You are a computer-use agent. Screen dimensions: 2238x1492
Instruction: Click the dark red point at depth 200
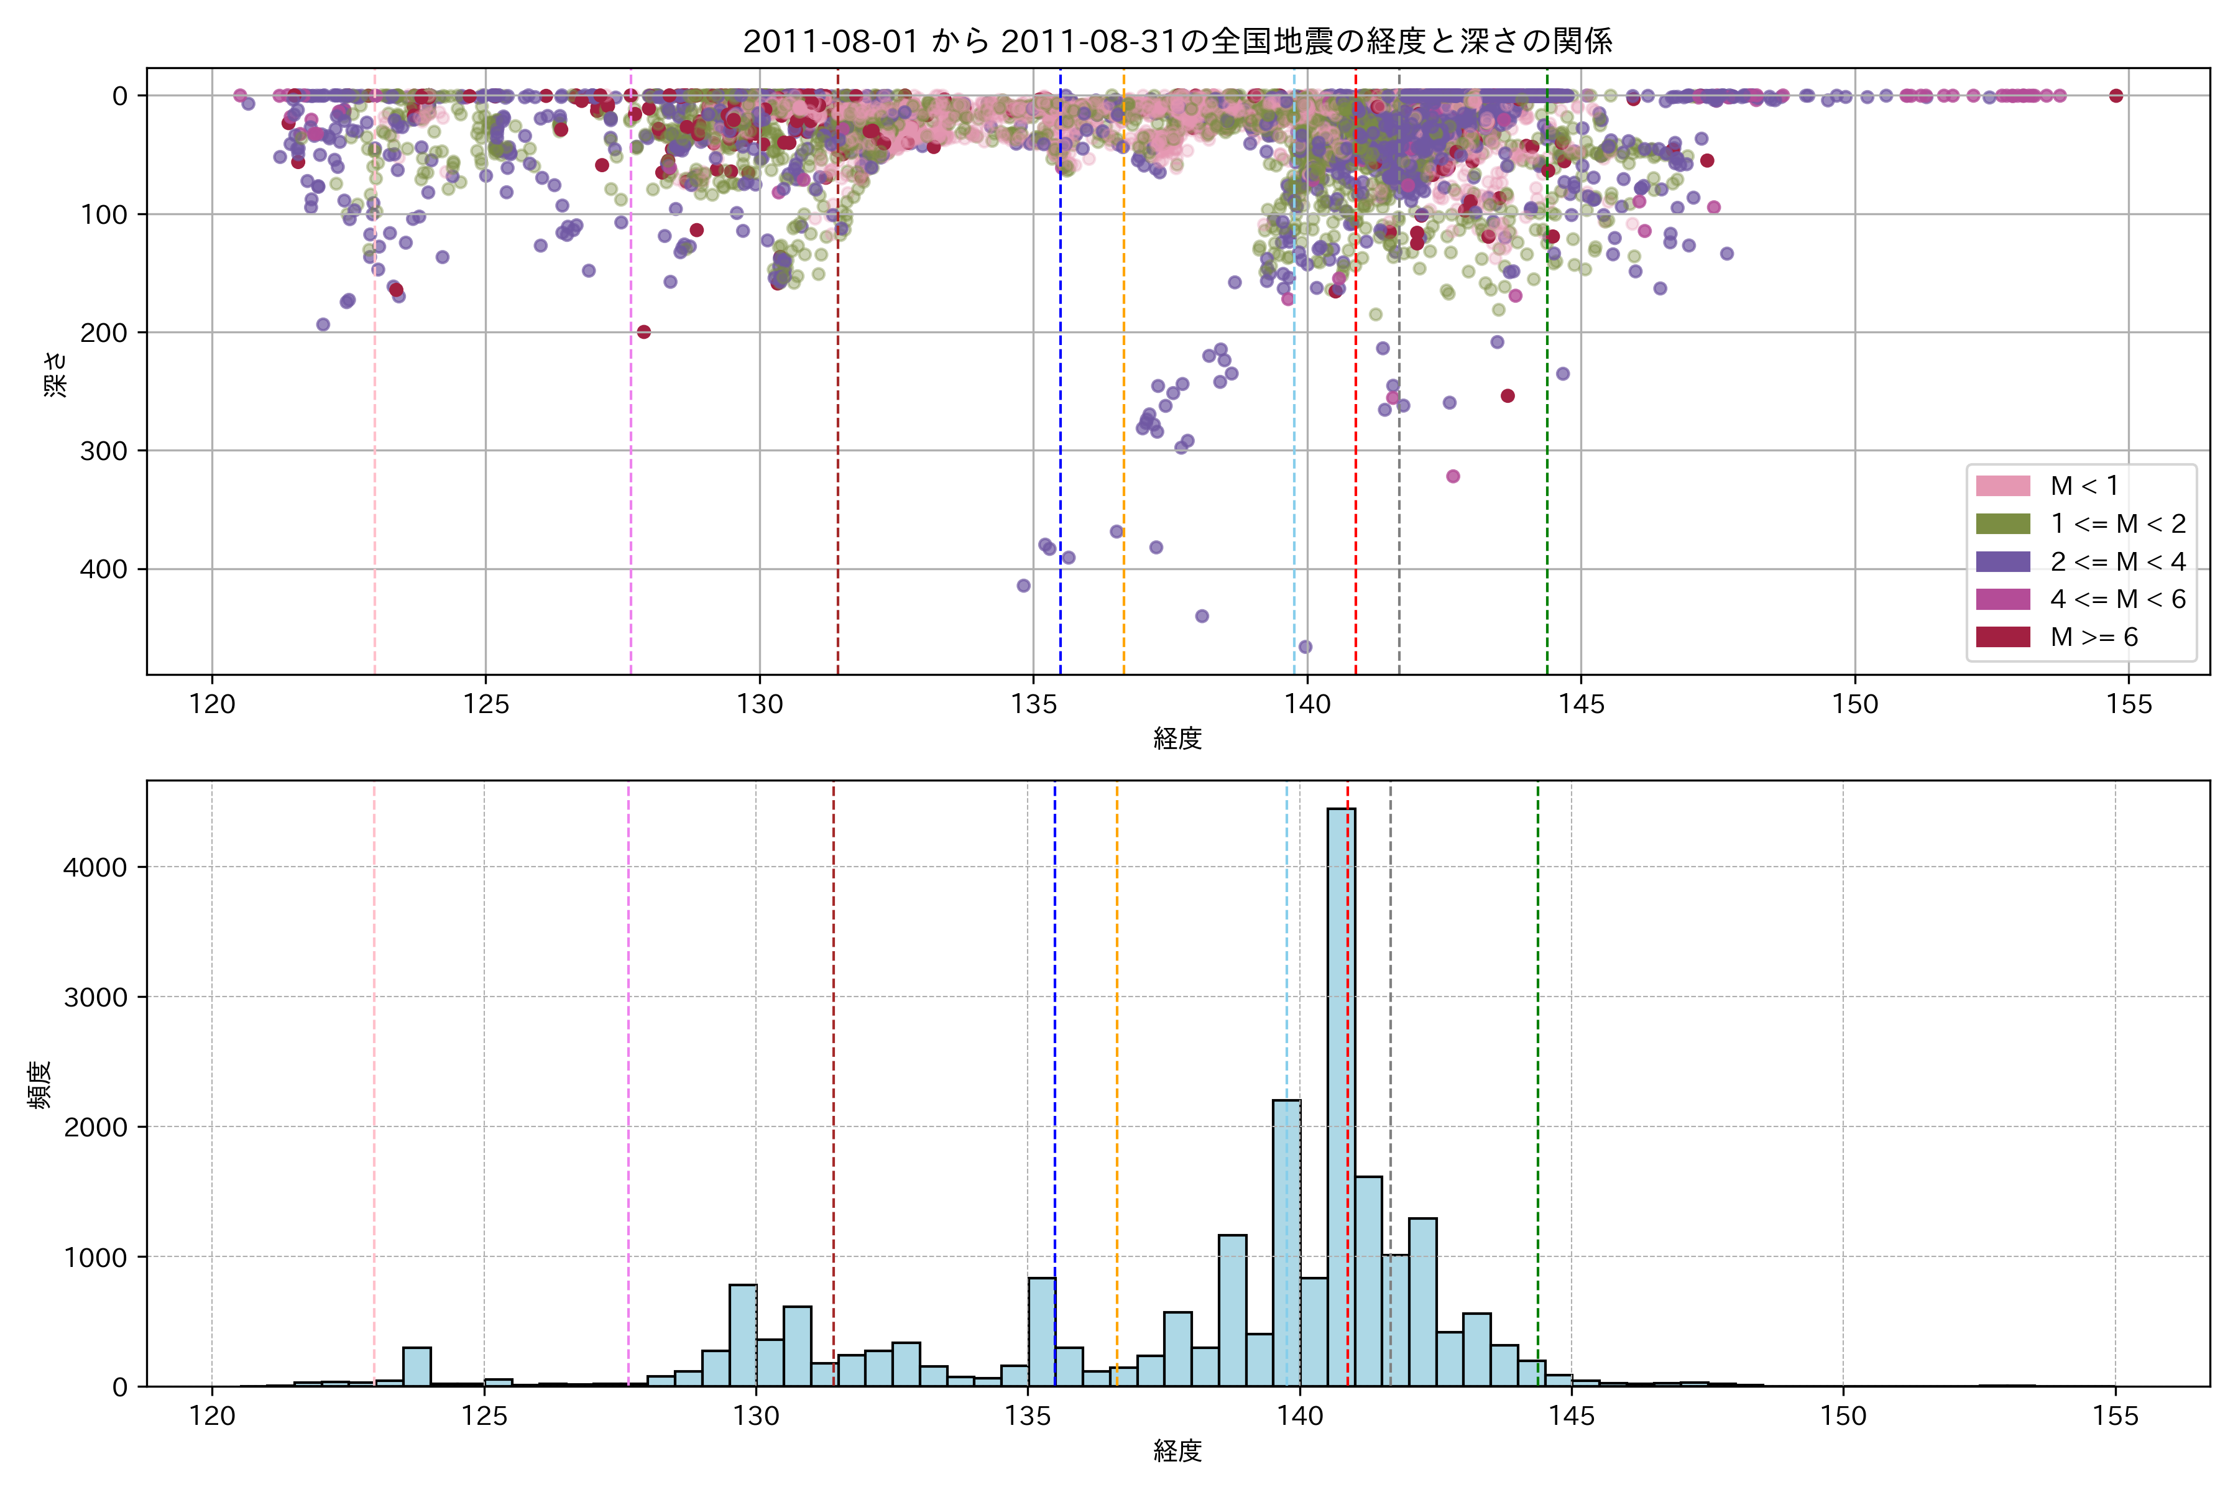[644, 332]
